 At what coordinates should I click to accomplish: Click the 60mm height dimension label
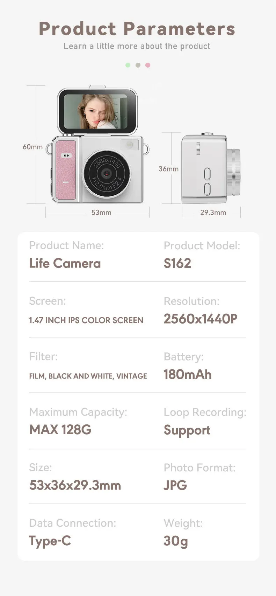click(x=32, y=147)
